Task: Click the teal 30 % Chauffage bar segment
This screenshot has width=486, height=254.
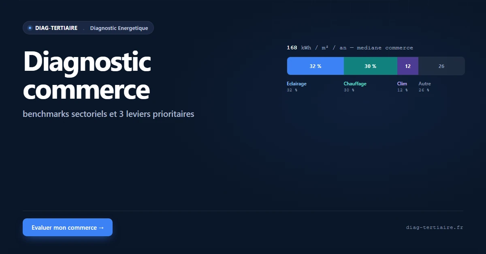Action: point(371,66)
